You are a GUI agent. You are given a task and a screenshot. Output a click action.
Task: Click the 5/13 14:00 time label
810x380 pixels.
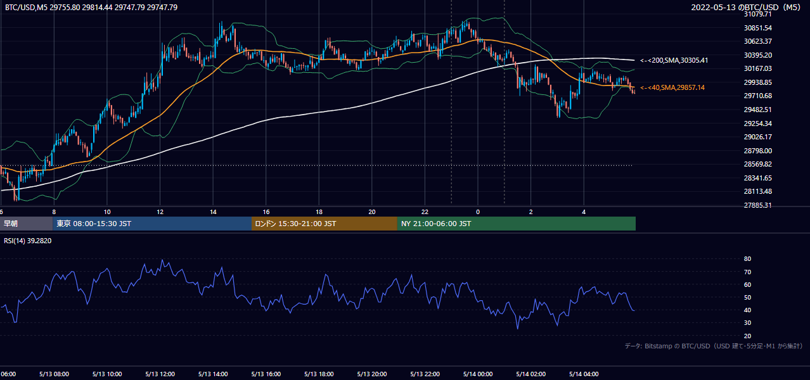point(213,374)
